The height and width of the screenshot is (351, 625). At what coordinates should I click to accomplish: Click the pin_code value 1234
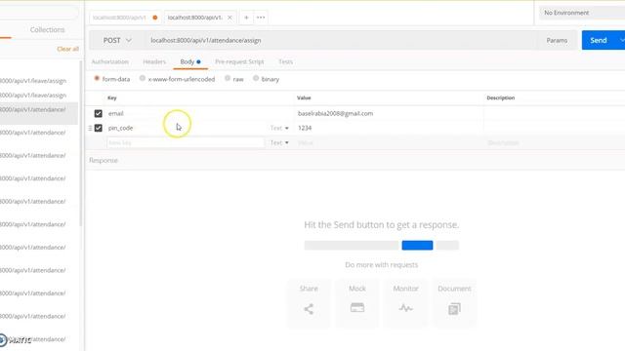pos(305,128)
